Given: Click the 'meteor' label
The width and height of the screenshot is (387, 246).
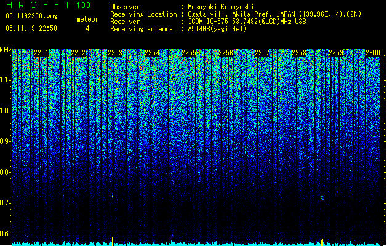Looking at the screenshot, I should click(87, 19).
